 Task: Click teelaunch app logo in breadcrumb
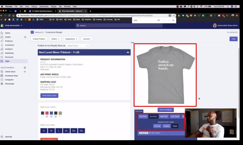click(32, 32)
